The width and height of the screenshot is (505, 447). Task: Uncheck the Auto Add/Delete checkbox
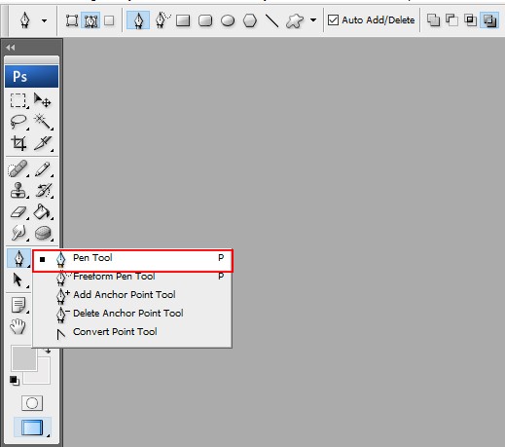tap(333, 20)
